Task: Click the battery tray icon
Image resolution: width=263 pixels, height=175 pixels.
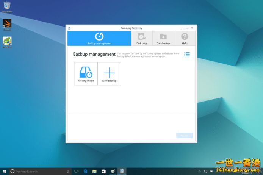Action: click(211, 171)
